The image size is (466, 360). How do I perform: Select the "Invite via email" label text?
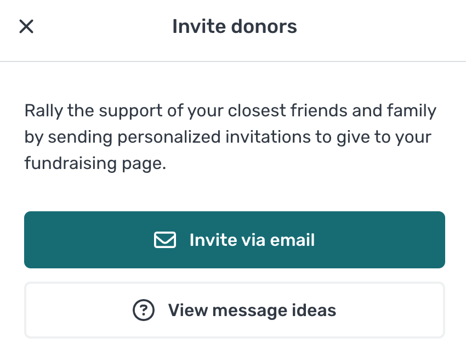coord(252,240)
